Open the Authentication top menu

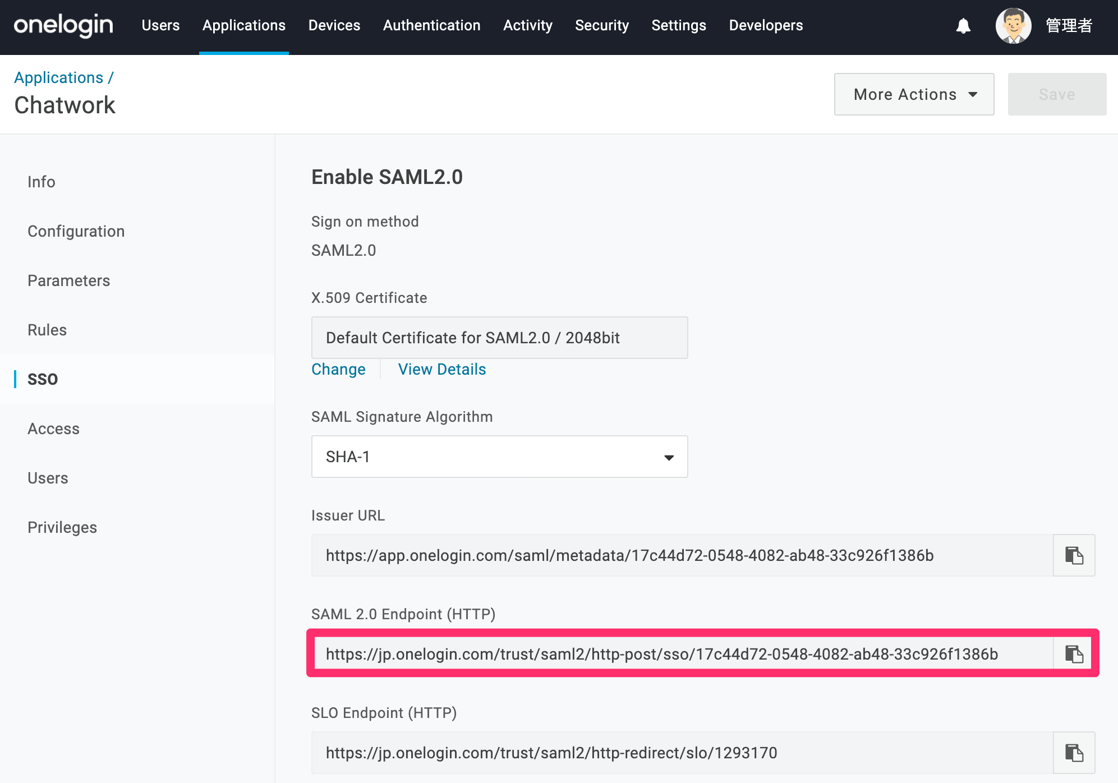click(432, 25)
